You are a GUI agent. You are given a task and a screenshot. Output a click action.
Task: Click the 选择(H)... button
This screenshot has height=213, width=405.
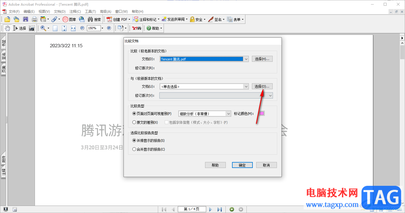[x=262, y=59]
